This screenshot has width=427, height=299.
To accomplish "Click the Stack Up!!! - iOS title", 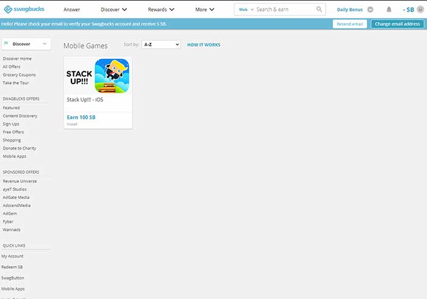I will 85,99.
